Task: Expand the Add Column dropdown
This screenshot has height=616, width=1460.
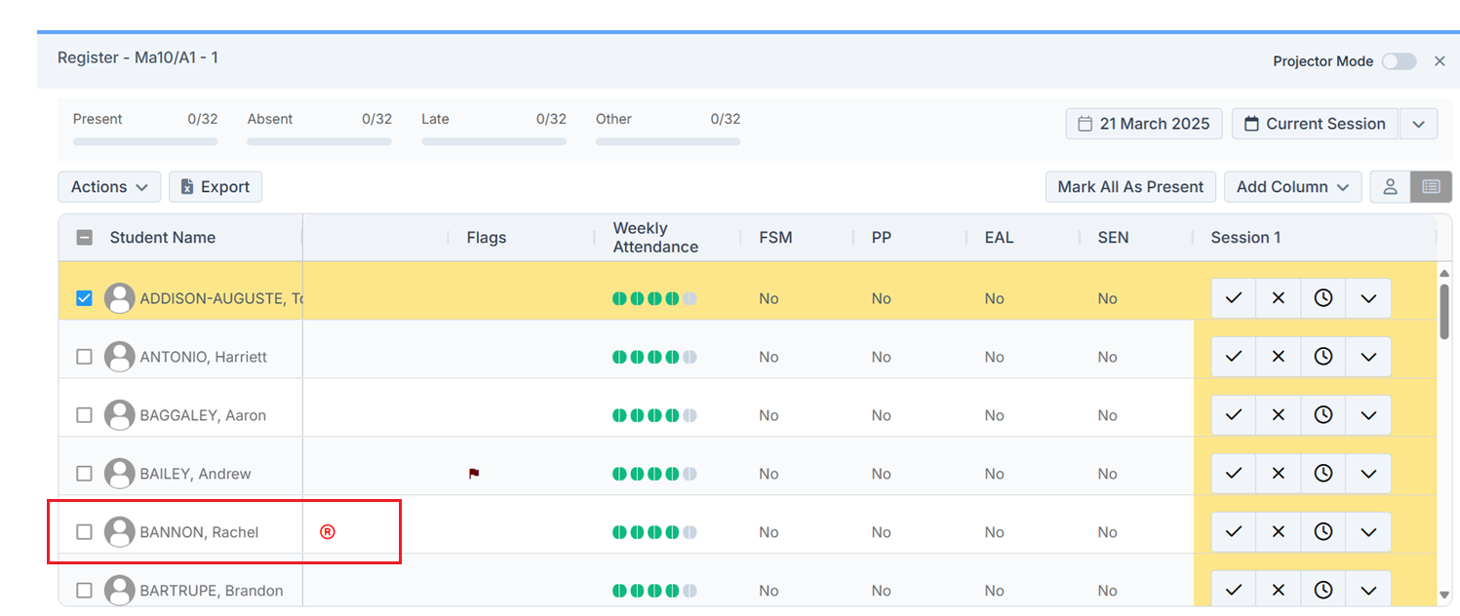Action: (x=1292, y=187)
